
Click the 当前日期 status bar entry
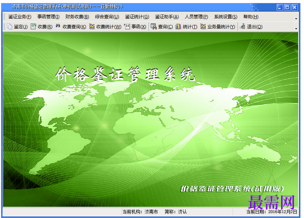(272, 212)
